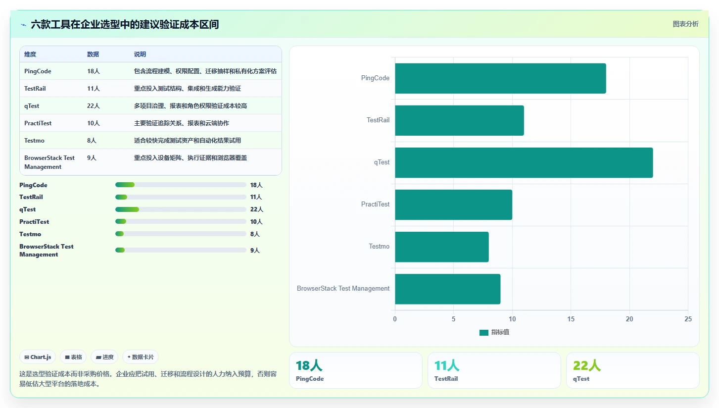Select the 进度 tag
Screen dimensions: 719x408
pos(104,357)
